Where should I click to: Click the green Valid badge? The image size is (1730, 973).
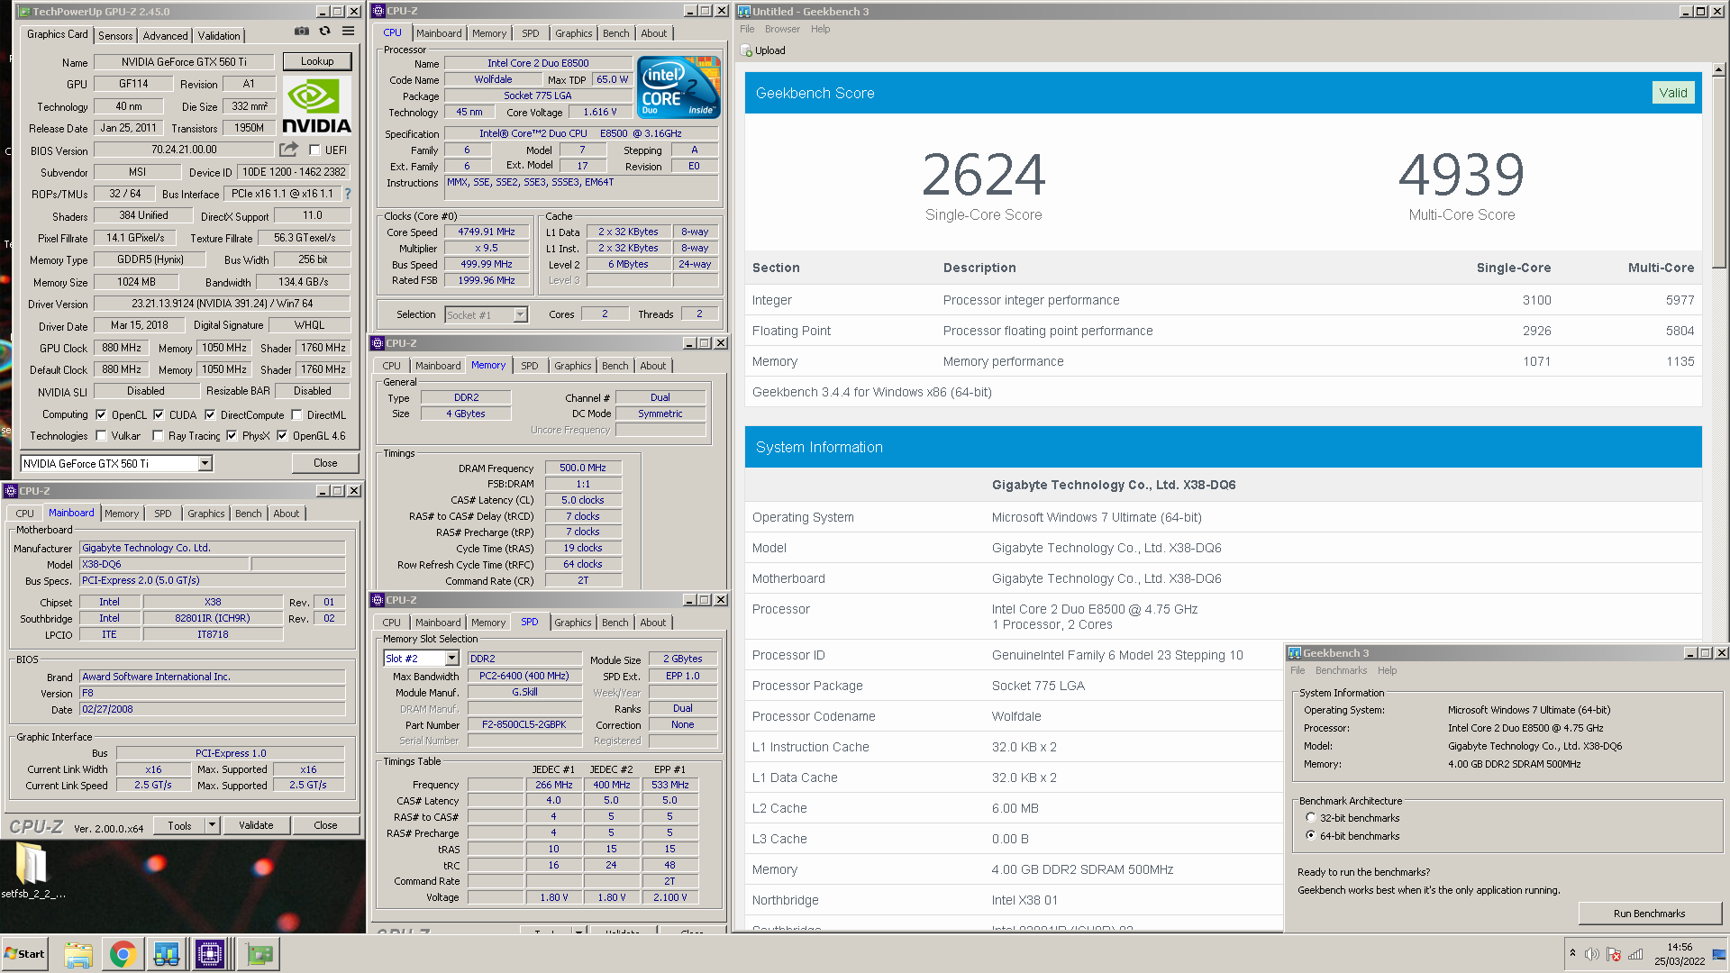[x=1673, y=93]
